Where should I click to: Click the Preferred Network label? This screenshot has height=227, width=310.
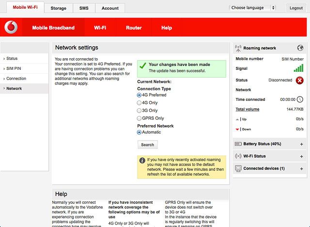tap(155, 126)
